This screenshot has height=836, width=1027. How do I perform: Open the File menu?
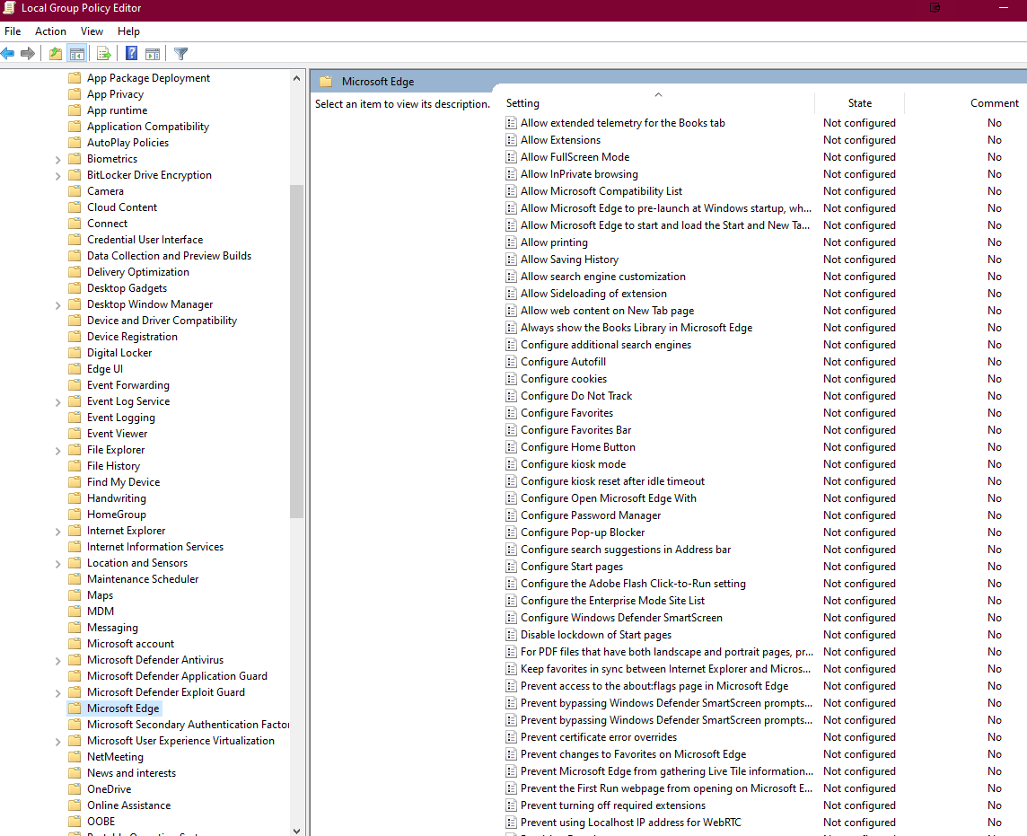[13, 31]
